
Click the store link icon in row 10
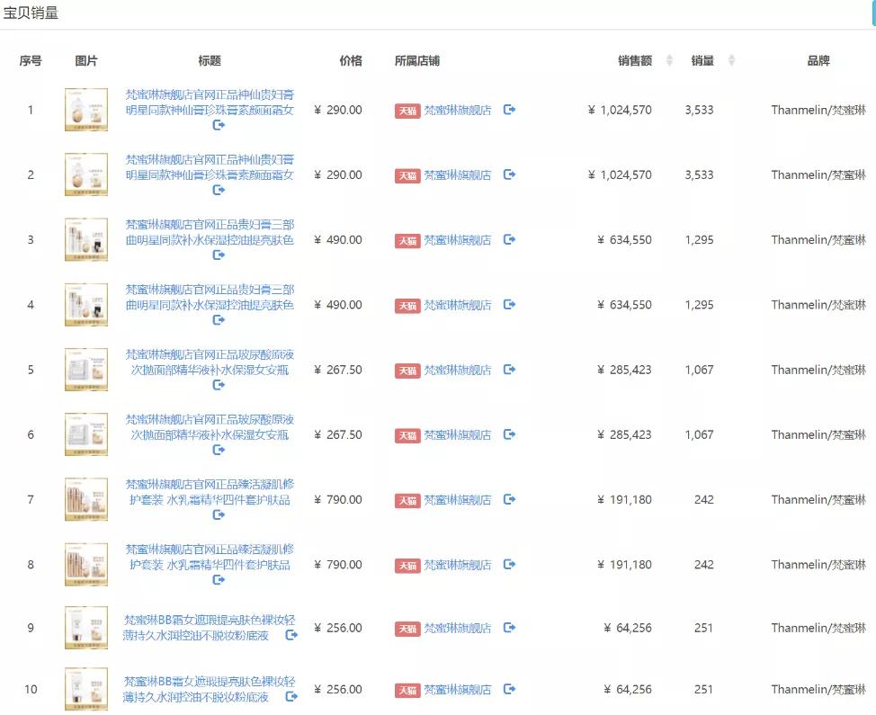click(x=509, y=689)
